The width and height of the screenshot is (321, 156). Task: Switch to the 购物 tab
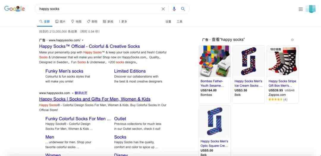pyautogui.click(x=92, y=21)
